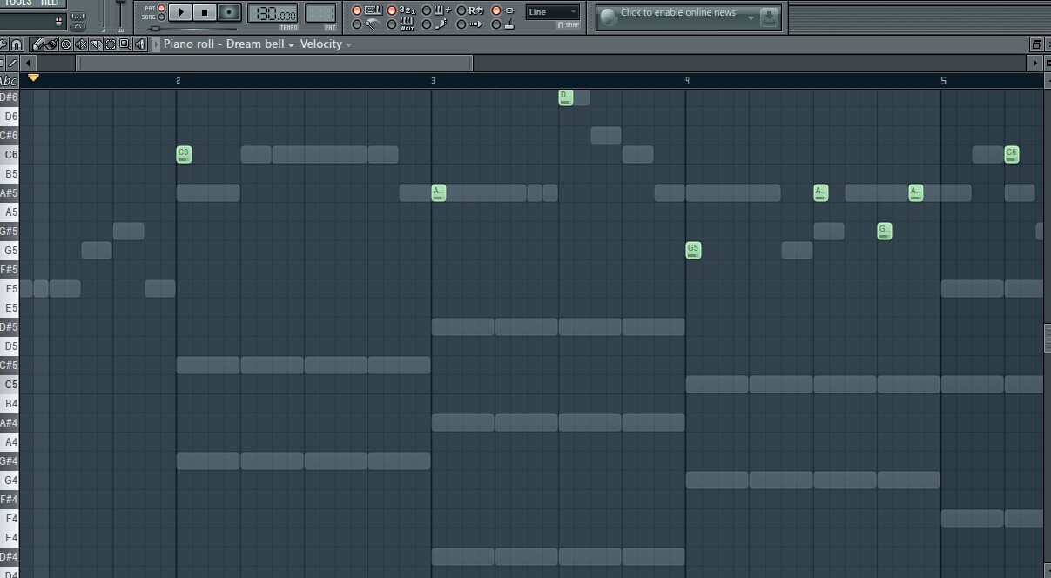This screenshot has height=578, width=1051.
Task: Click the globe icon in online news panel
Action: point(609,17)
